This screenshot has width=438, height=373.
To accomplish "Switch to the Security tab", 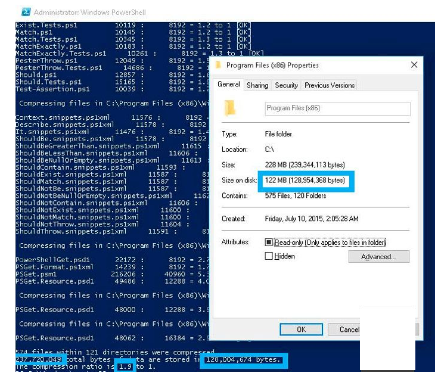I will pyautogui.click(x=286, y=85).
